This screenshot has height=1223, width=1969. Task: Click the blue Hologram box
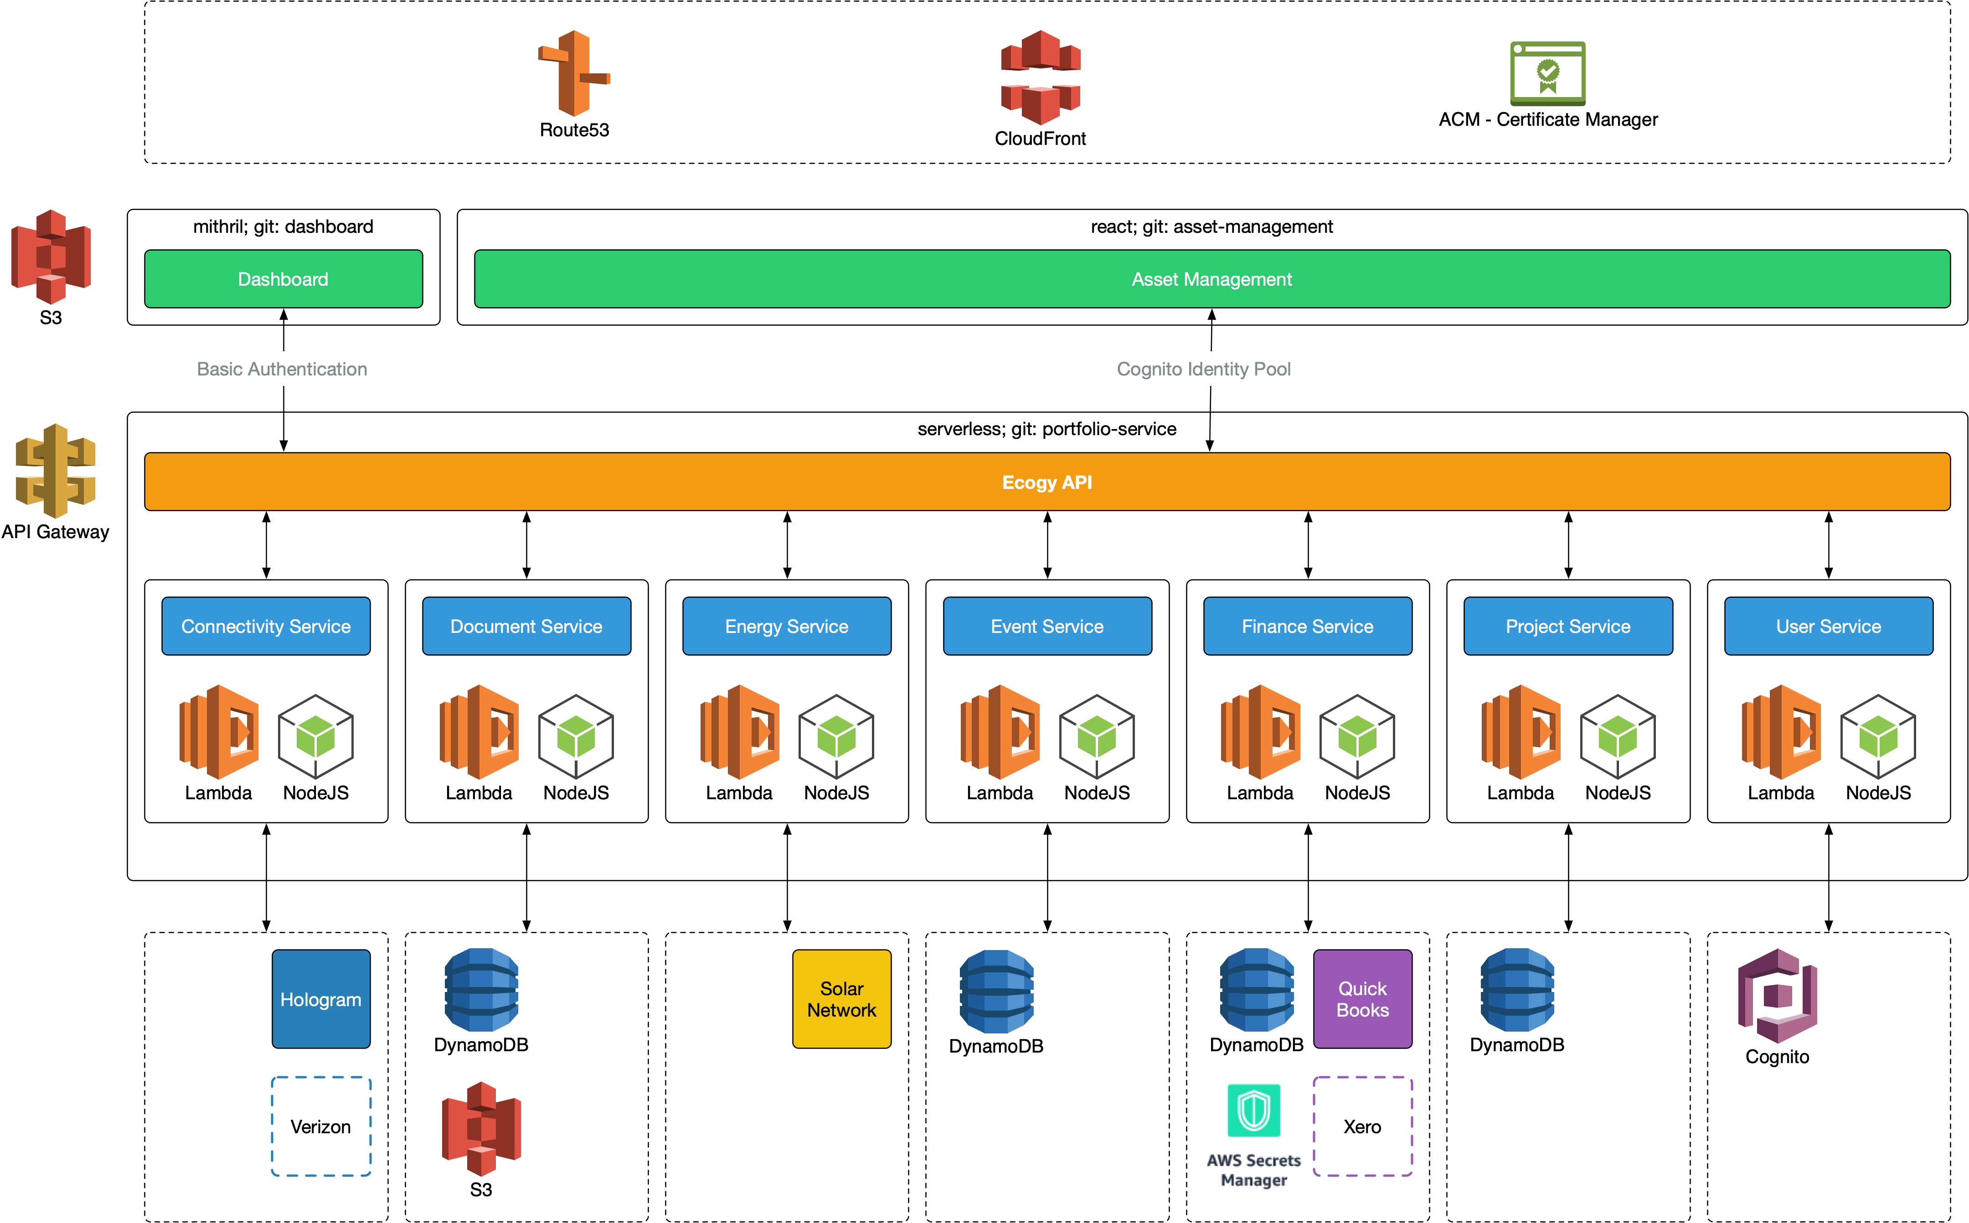[321, 999]
